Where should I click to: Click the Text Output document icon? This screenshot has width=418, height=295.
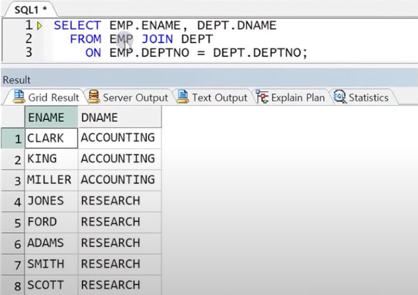(x=183, y=97)
